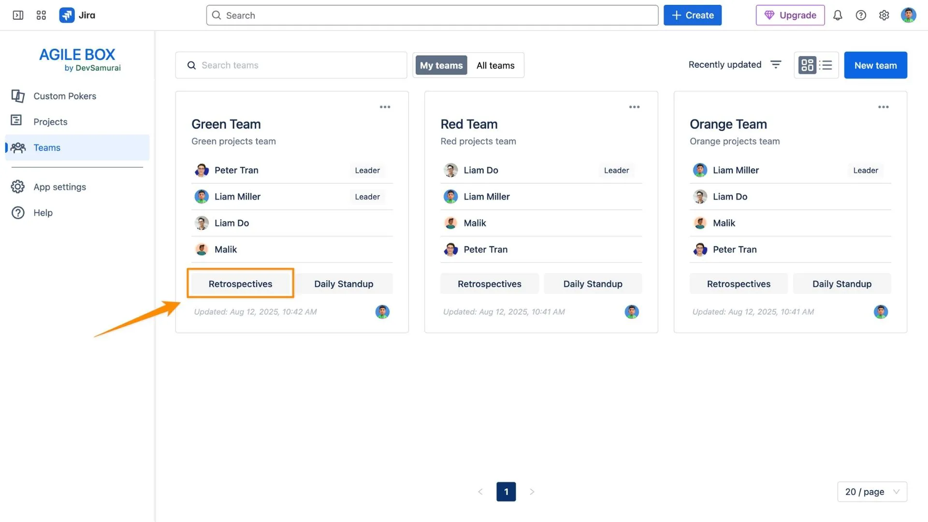Switch to list view icon
This screenshot has height=522, width=928.
pos(826,65)
